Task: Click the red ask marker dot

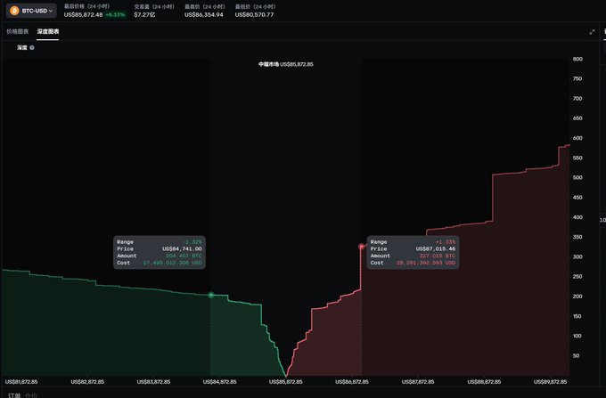Action: [x=361, y=247]
